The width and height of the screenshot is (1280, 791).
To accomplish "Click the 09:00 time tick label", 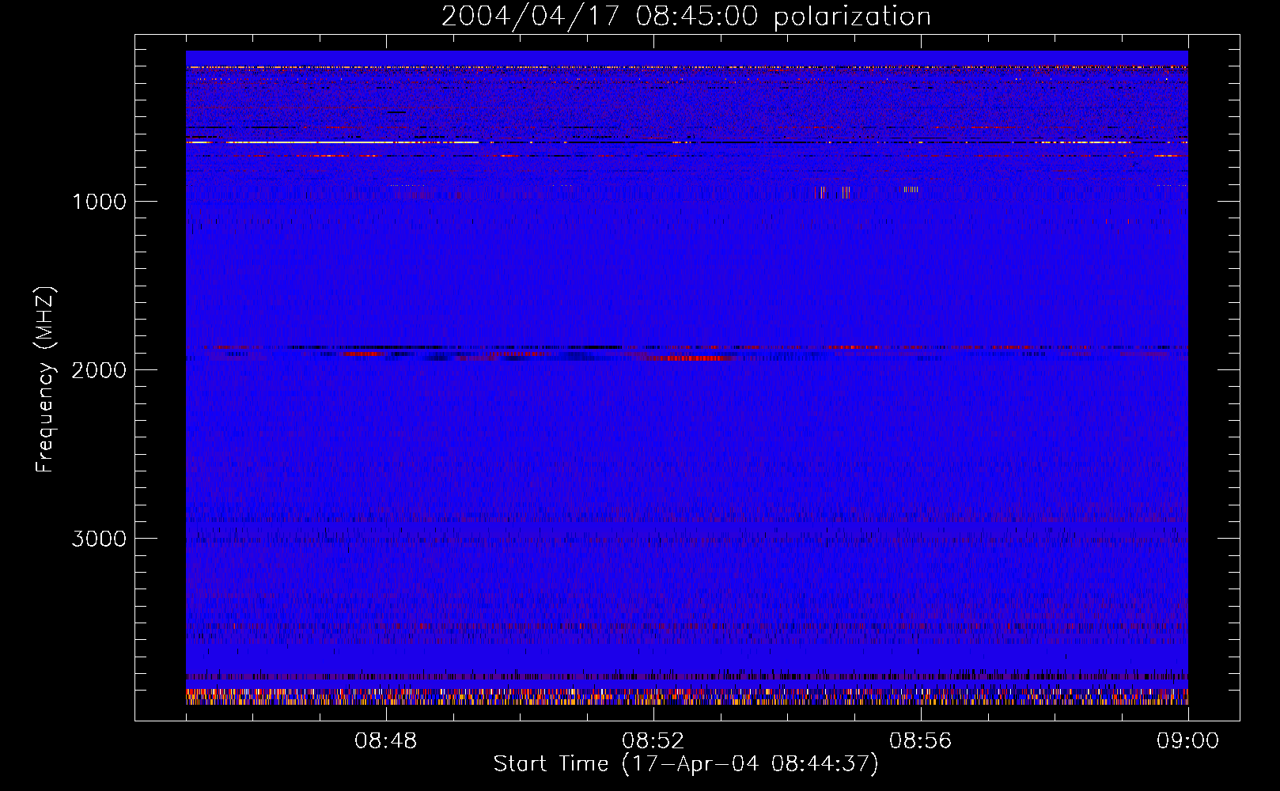I will tap(1187, 741).
